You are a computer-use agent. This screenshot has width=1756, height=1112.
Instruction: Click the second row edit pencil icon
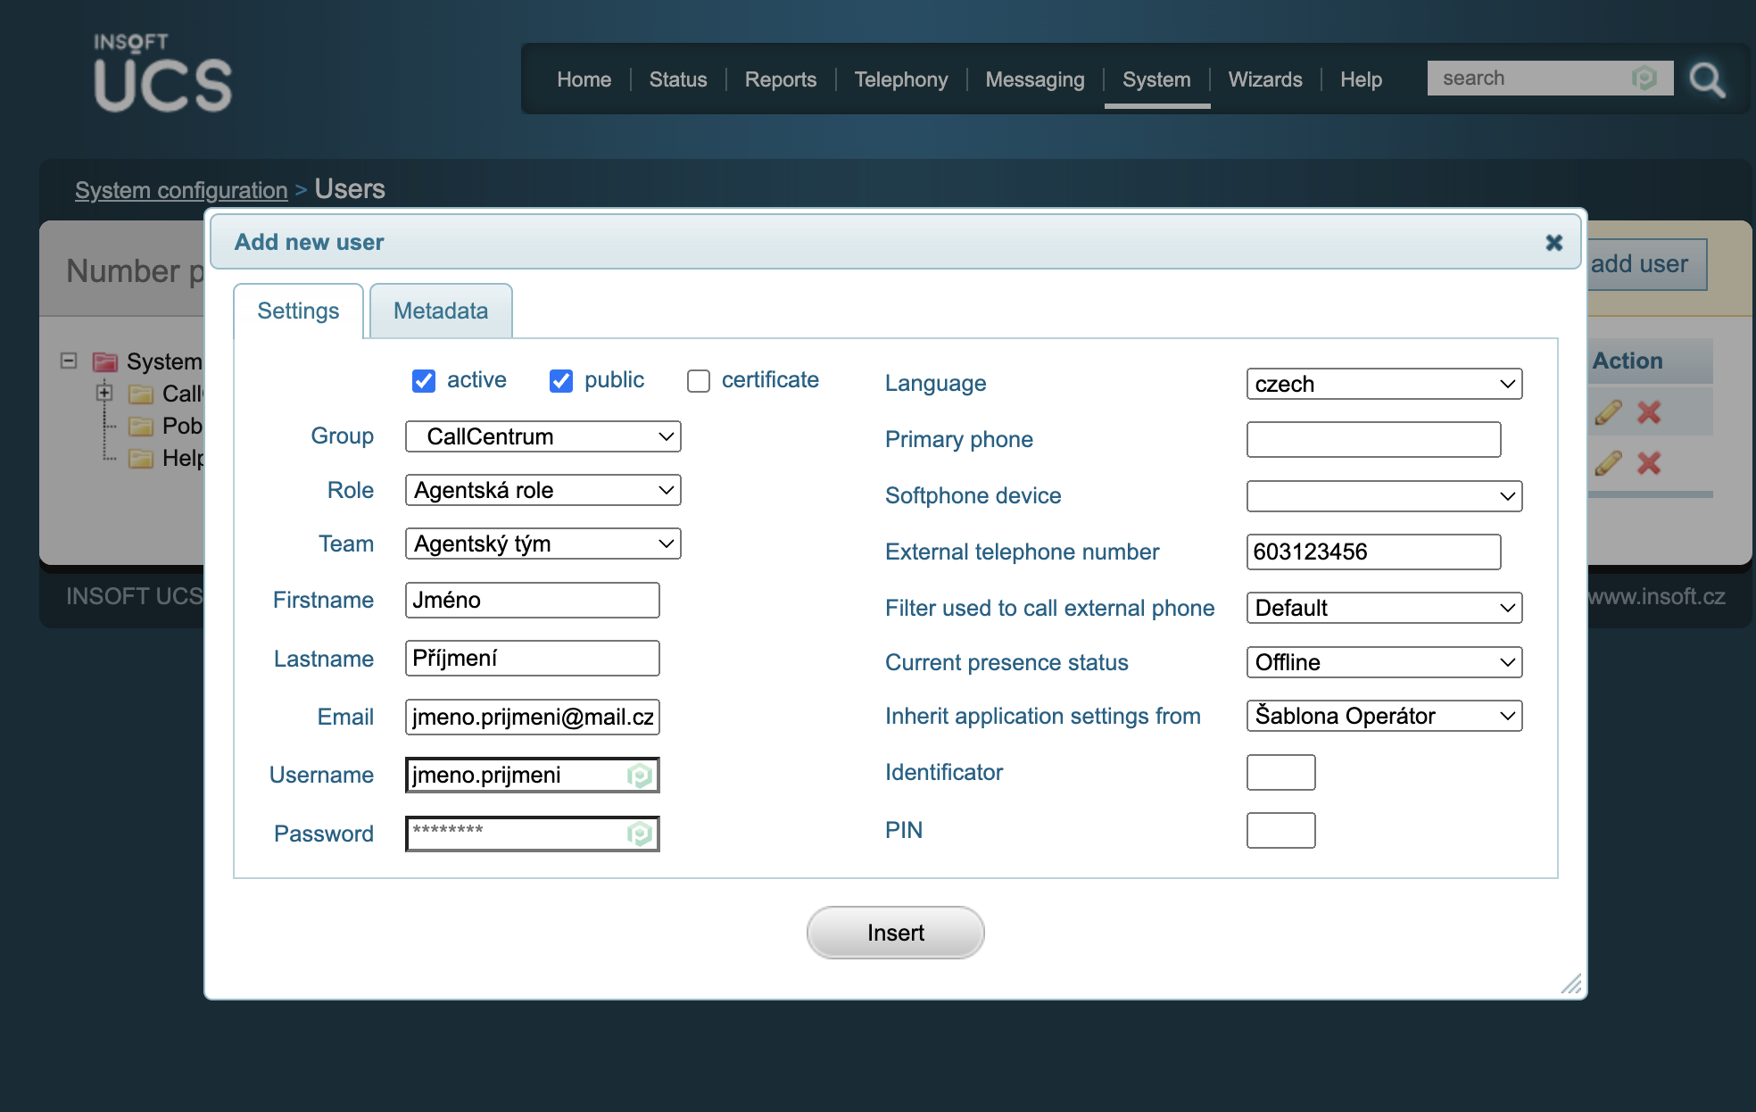(1608, 463)
